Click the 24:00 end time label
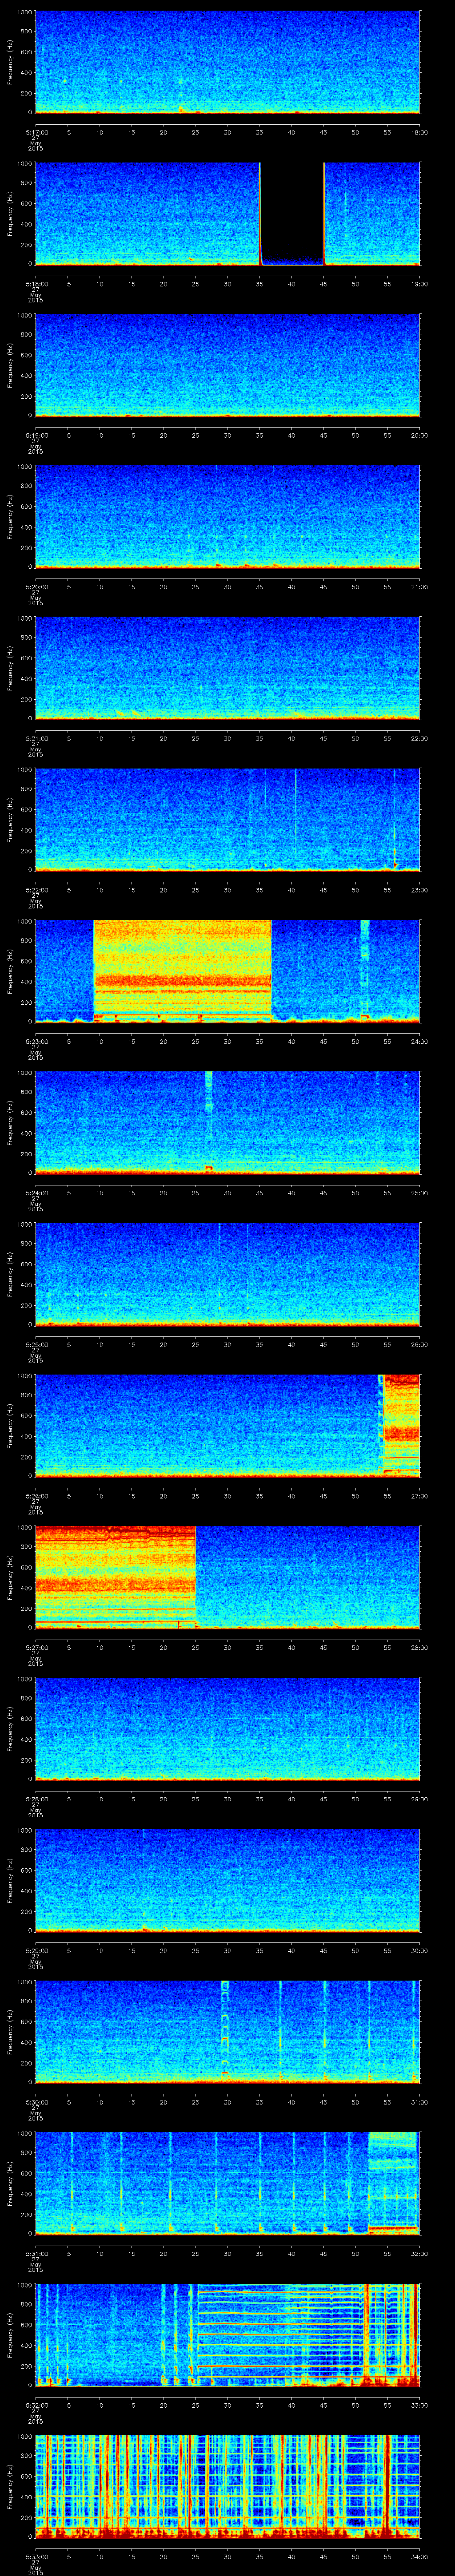 click(420, 1041)
